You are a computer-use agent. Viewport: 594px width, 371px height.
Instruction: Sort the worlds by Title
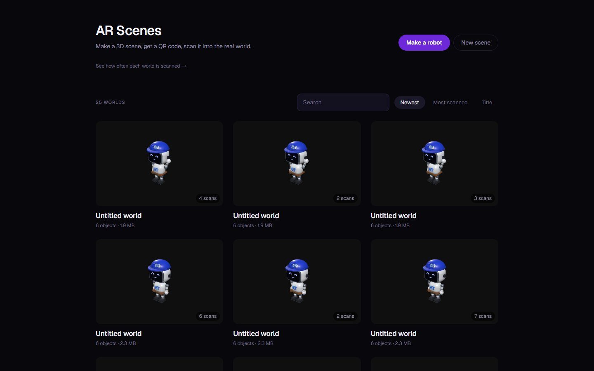coord(487,102)
